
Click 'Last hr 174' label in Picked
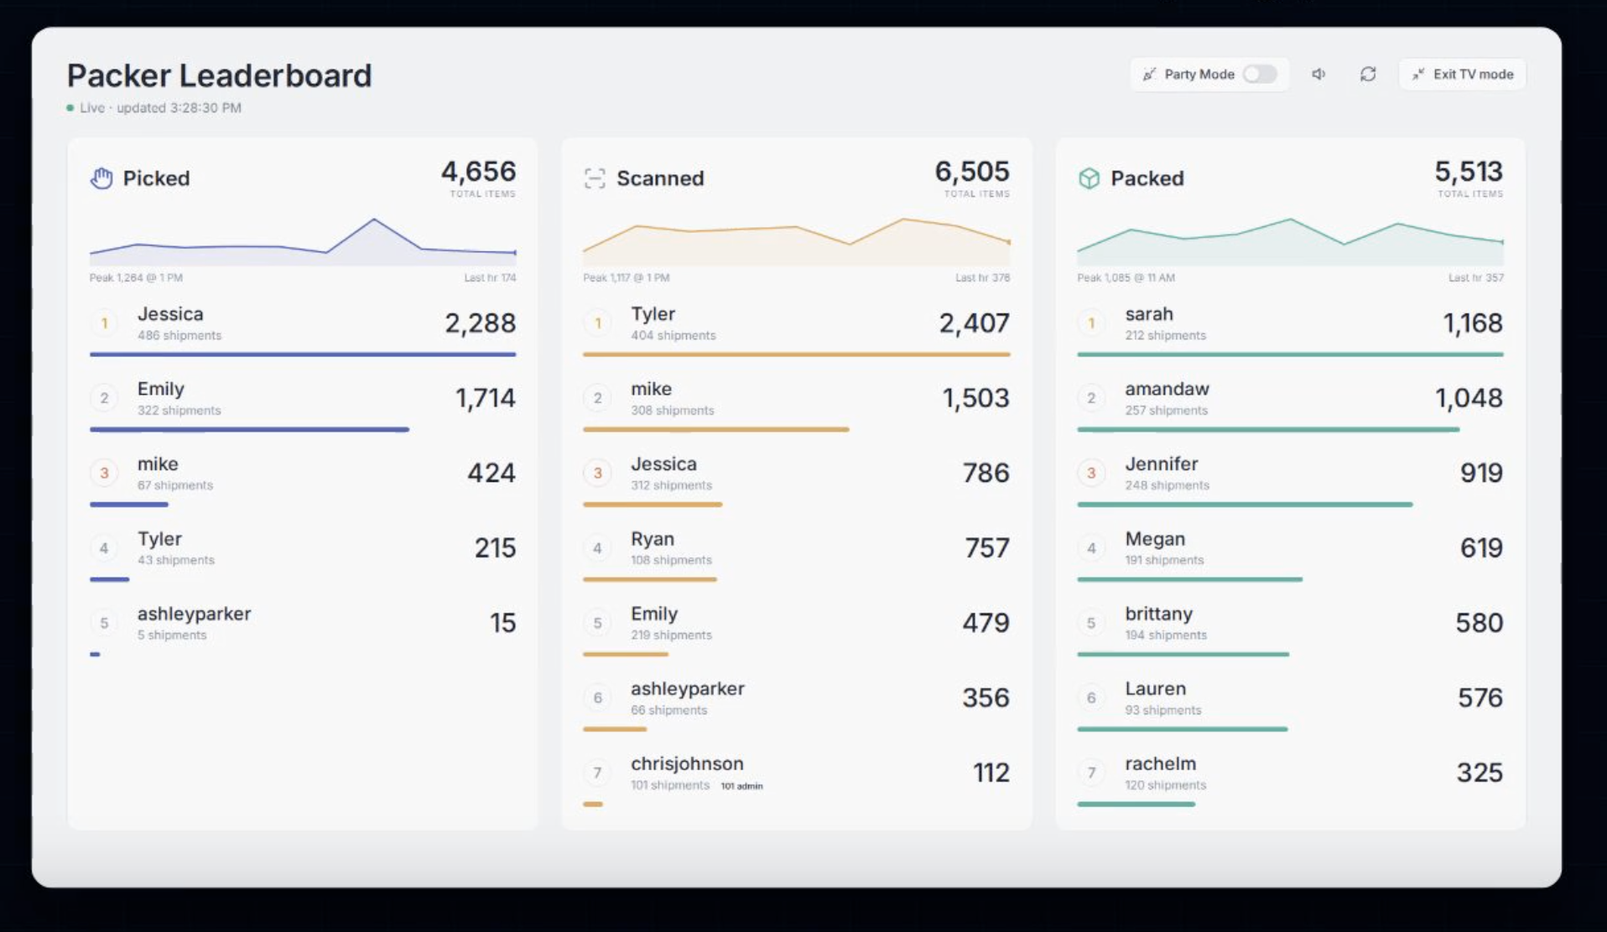point(490,277)
